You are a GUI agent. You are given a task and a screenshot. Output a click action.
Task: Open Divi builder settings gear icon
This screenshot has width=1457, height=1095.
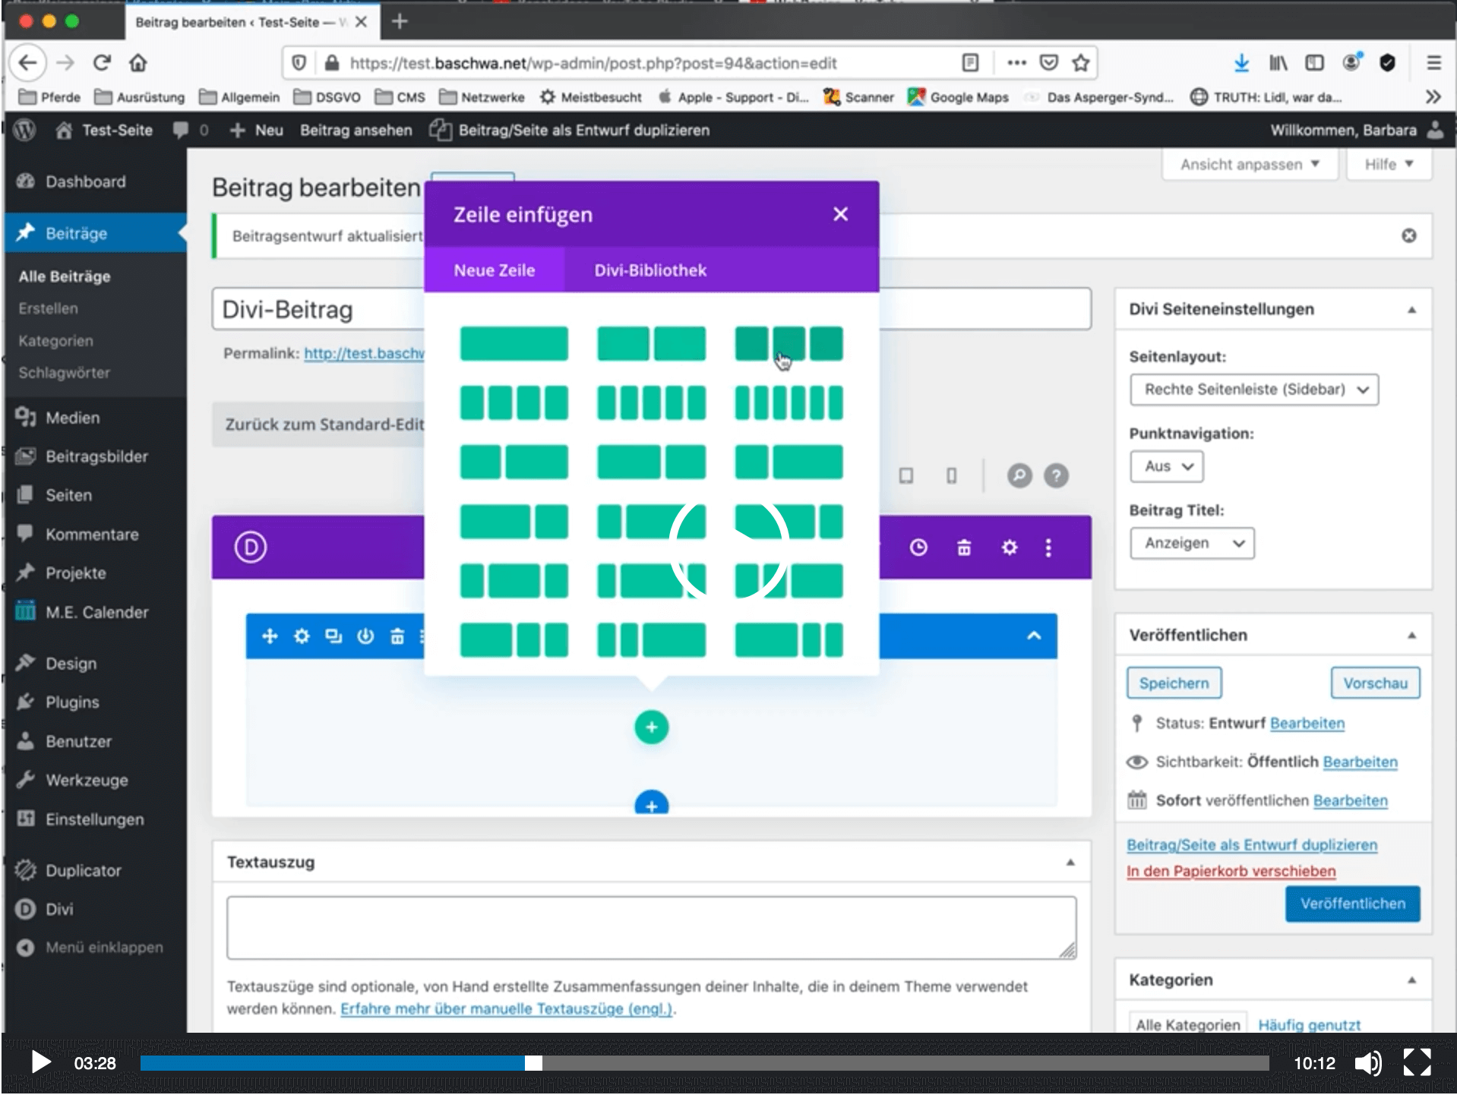point(1009,547)
